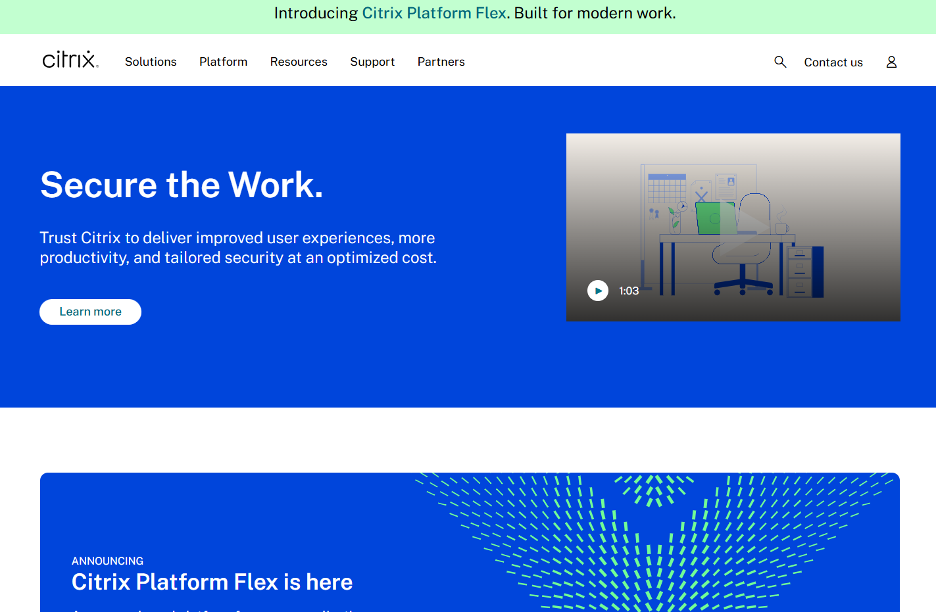Click the "1:03" video duration
Image resolution: width=936 pixels, height=612 pixels.
pyautogui.click(x=629, y=291)
